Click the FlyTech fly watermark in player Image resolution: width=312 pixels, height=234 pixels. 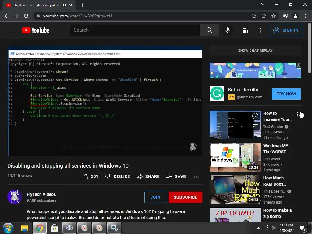[193, 147]
